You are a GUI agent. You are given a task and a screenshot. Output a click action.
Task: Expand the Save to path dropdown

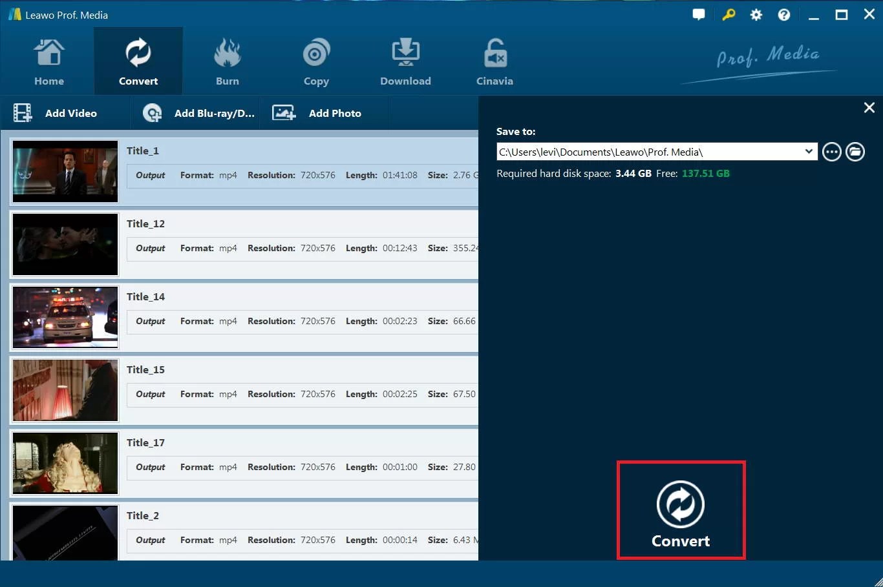(x=809, y=152)
